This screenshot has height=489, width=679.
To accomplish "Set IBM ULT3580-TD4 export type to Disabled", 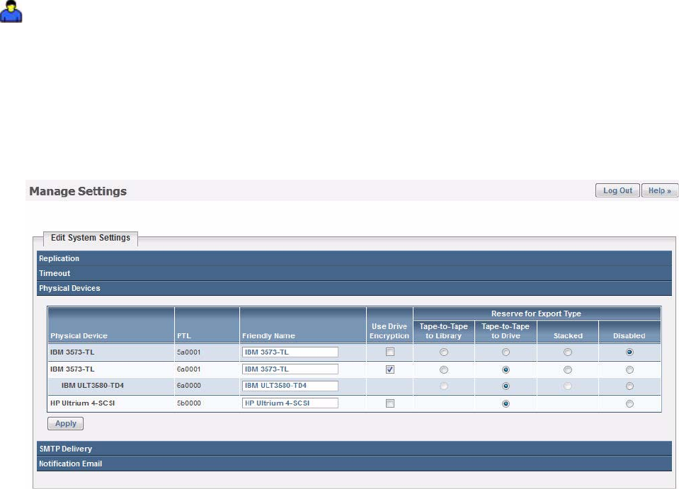I will pyautogui.click(x=629, y=386).
